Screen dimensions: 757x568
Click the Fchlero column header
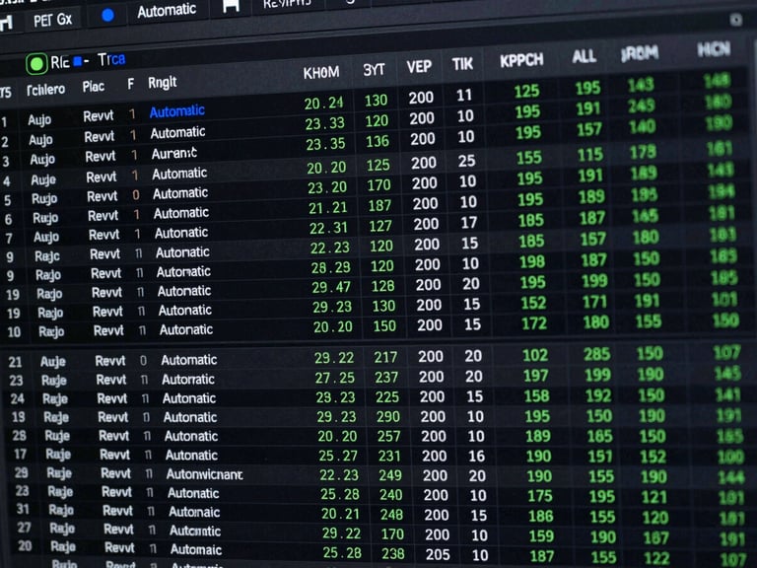point(46,90)
